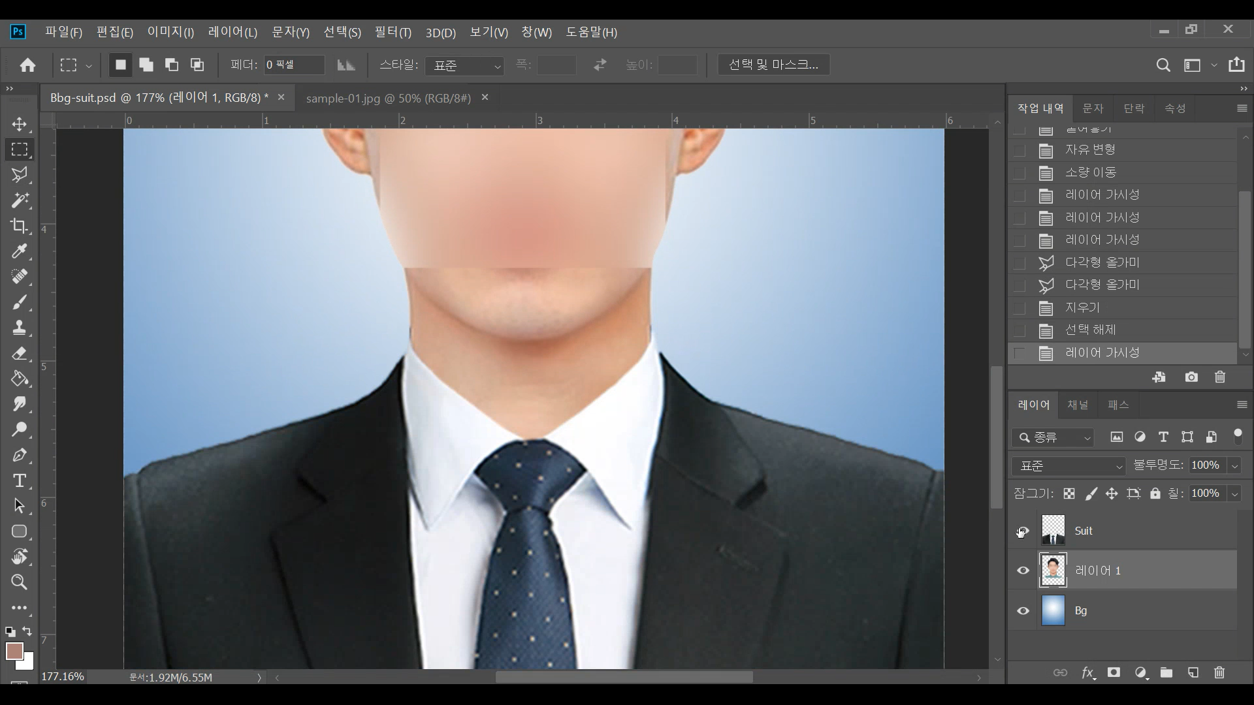Select the Smudge tool
This screenshot has height=705, width=1254.
(20, 404)
